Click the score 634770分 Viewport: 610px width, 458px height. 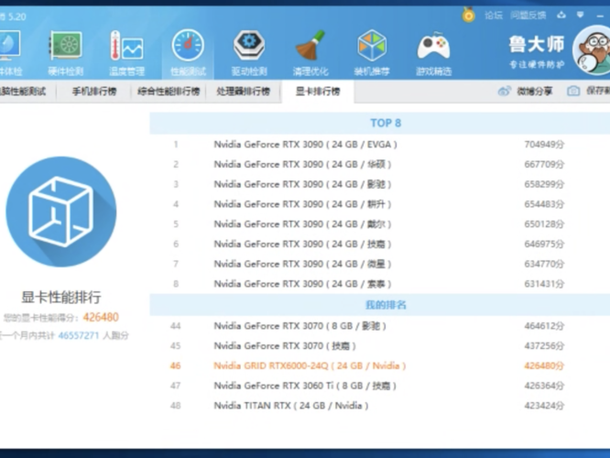[x=544, y=264]
